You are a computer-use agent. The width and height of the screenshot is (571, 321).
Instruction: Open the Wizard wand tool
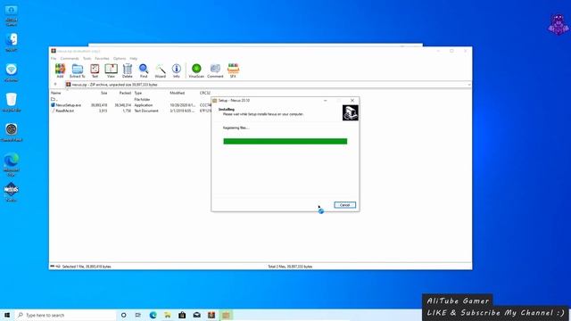point(161,70)
